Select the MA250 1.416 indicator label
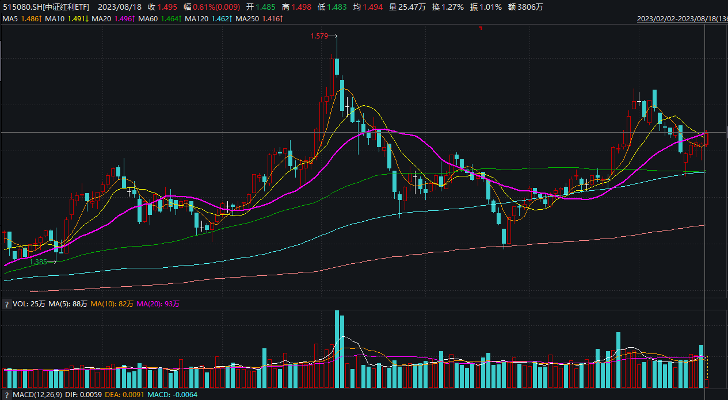The width and height of the screenshot is (728, 400). [x=260, y=19]
